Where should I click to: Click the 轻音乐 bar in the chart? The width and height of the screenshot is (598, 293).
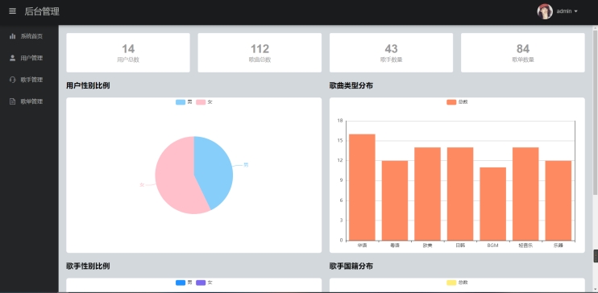point(525,194)
